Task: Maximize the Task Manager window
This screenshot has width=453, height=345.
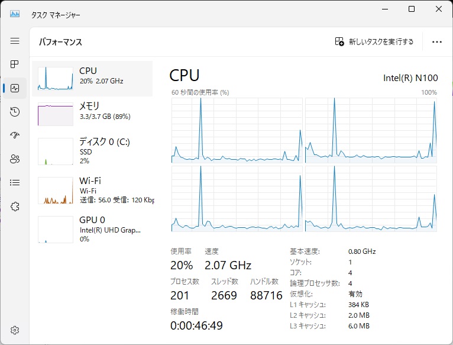Action: point(412,9)
